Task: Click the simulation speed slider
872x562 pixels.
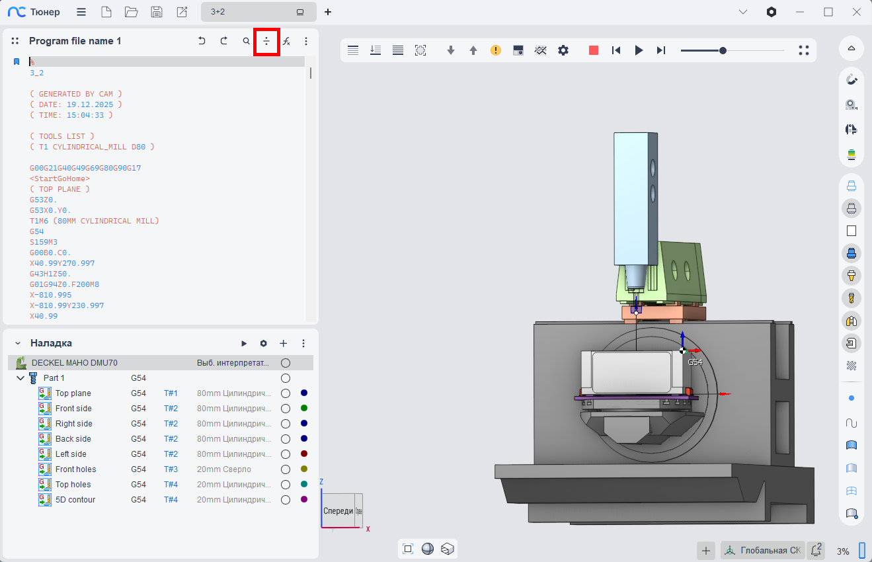Action: point(731,50)
